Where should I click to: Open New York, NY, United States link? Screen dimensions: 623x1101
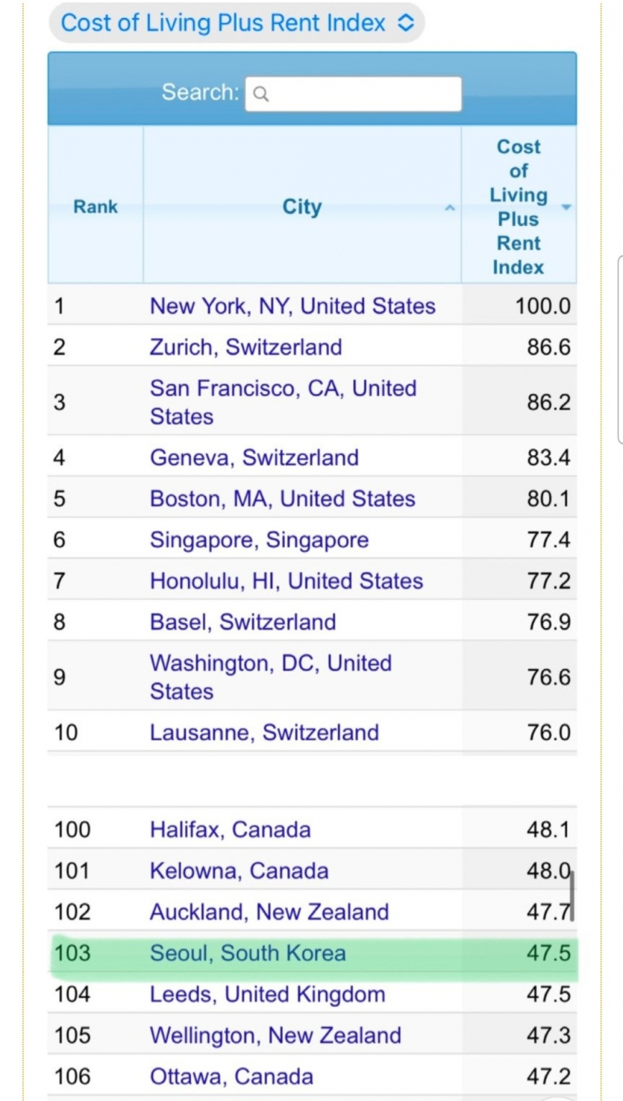coord(292,306)
